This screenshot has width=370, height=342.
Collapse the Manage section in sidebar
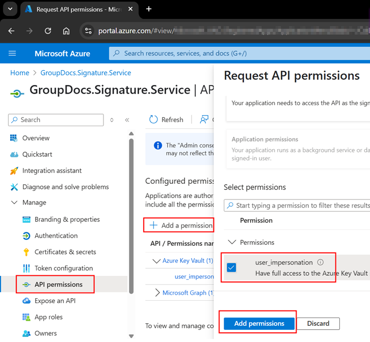[x=14, y=203]
